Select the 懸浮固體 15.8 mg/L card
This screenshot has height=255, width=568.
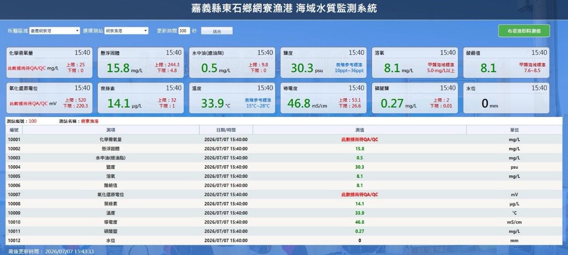[x=140, y=62]
